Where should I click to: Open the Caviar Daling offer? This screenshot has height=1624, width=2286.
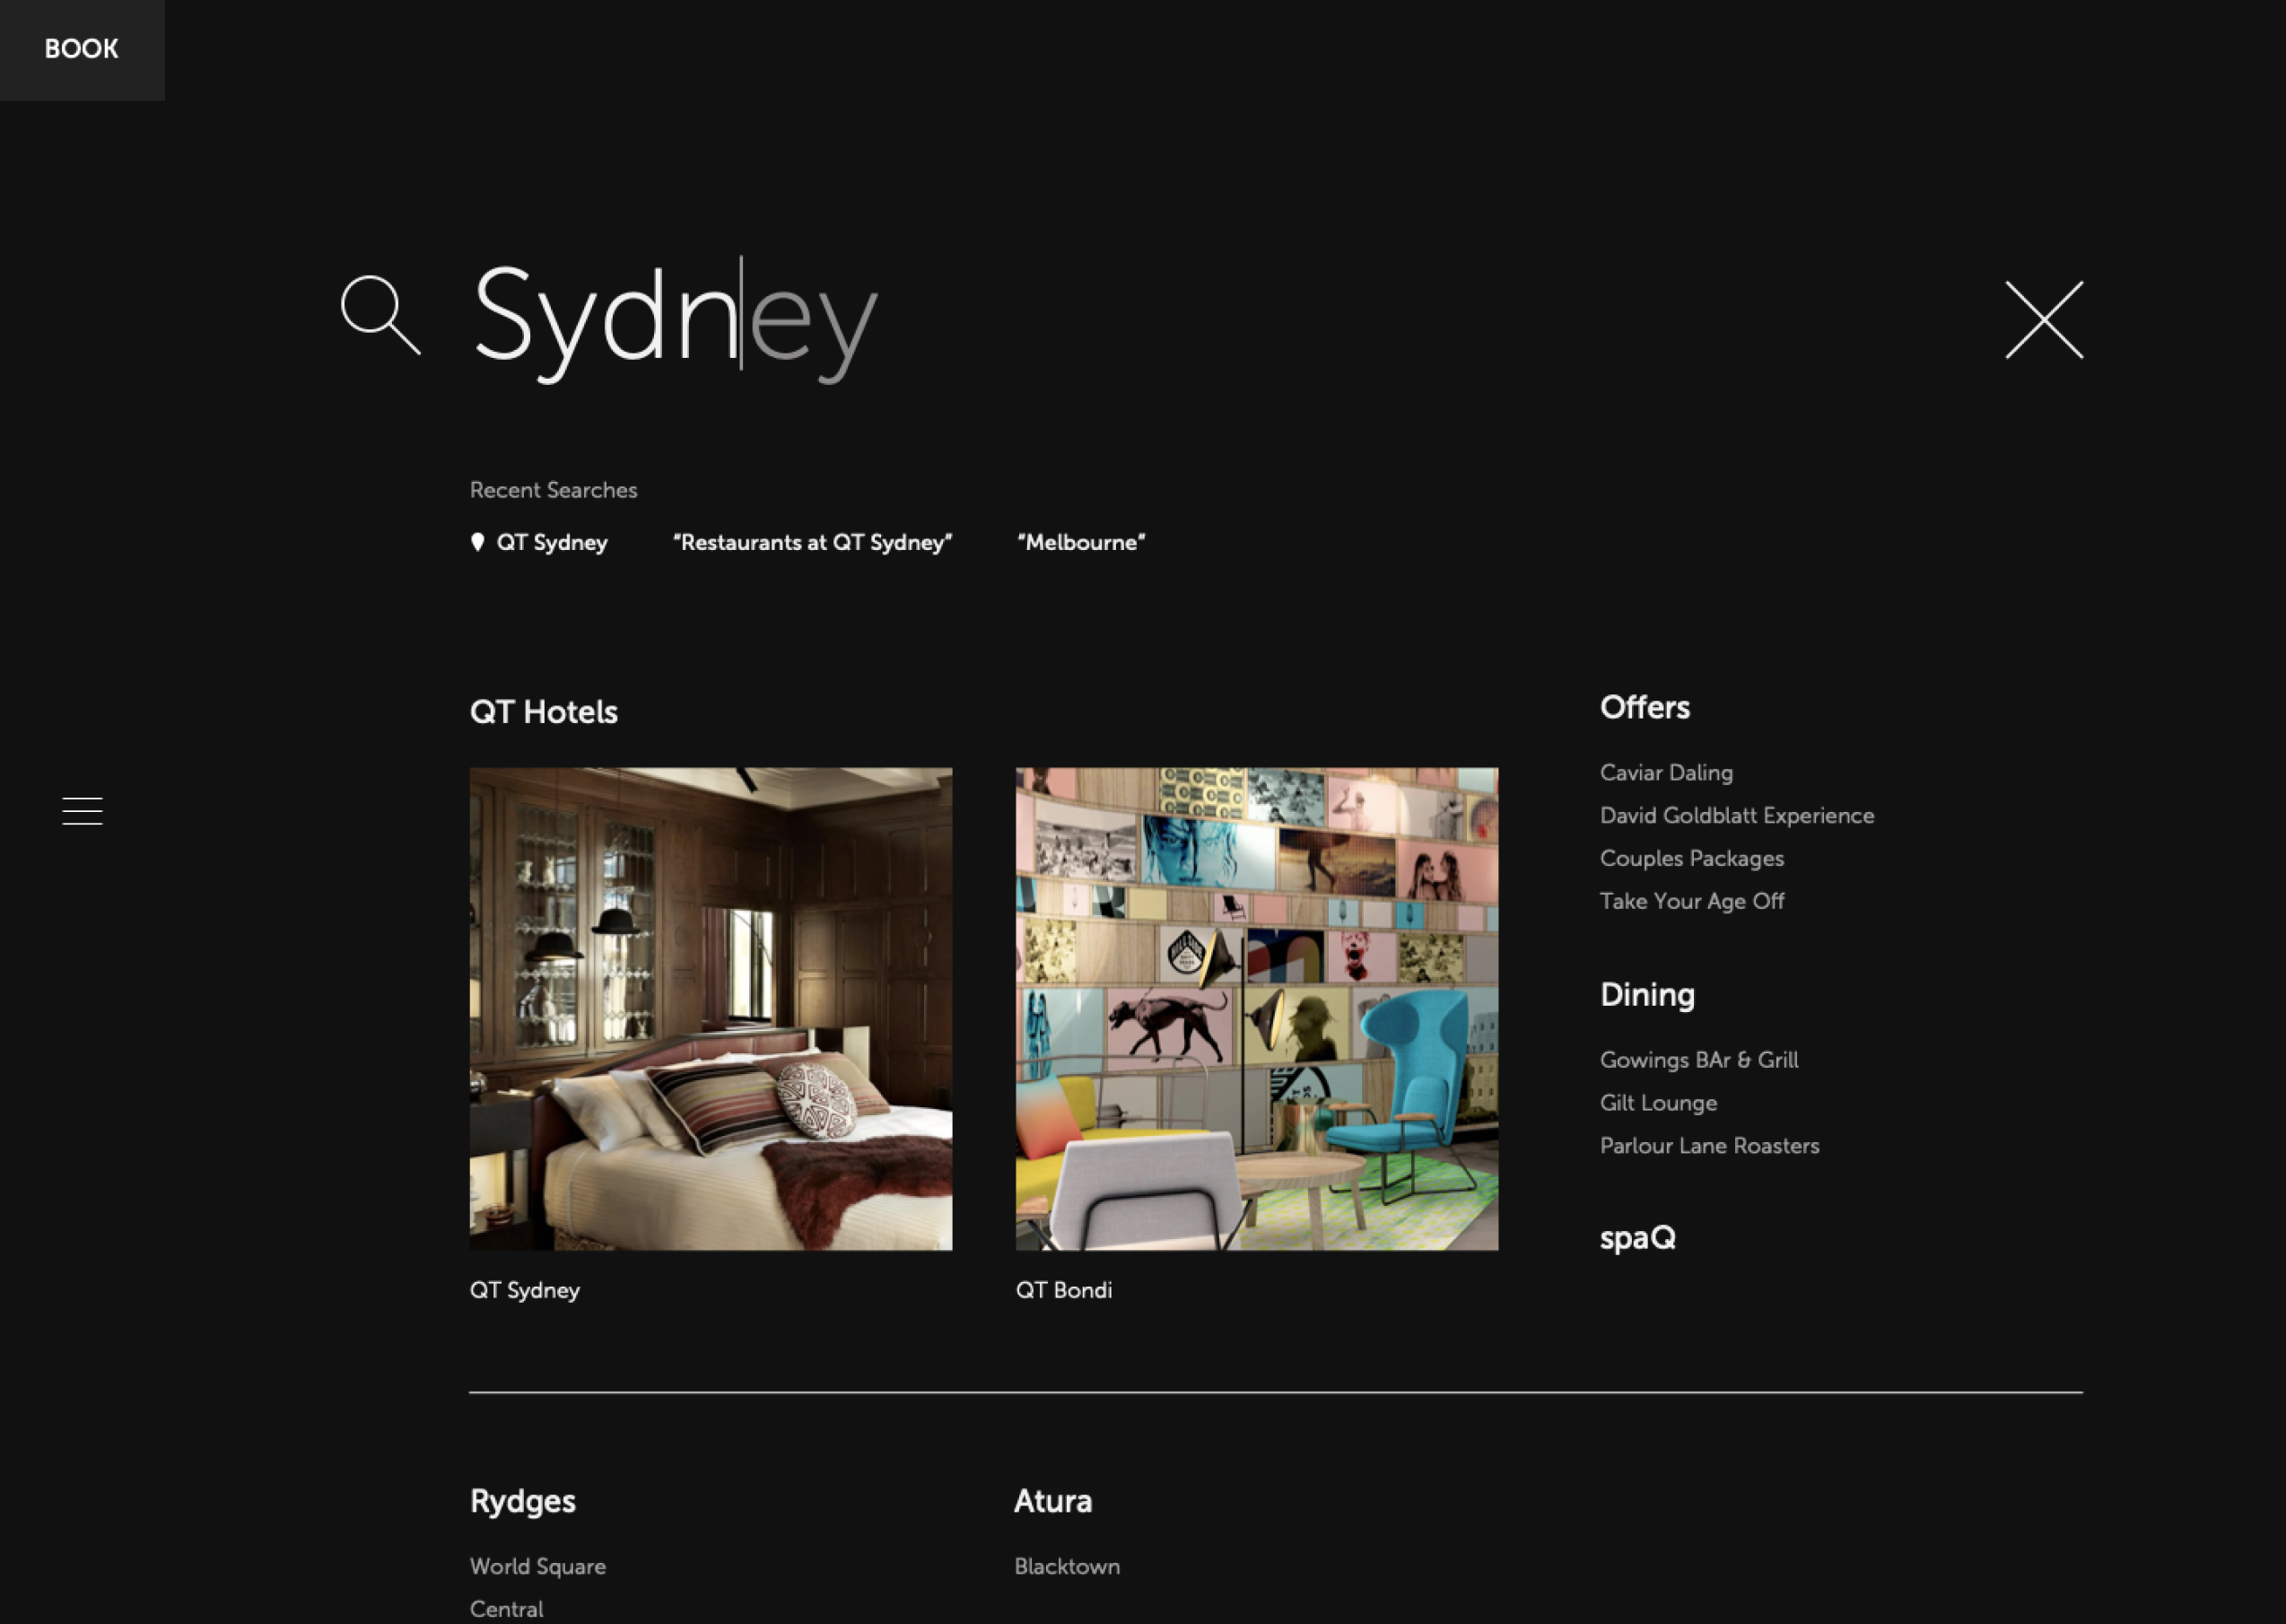1666,772
